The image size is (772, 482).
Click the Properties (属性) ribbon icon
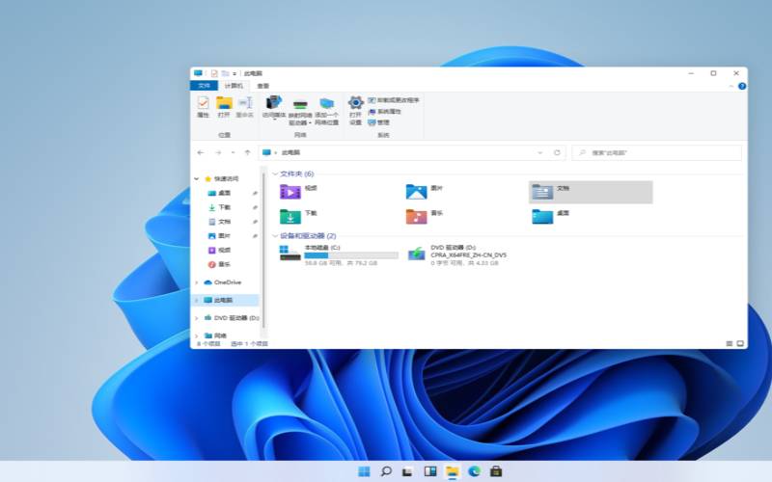click(203, 107)
